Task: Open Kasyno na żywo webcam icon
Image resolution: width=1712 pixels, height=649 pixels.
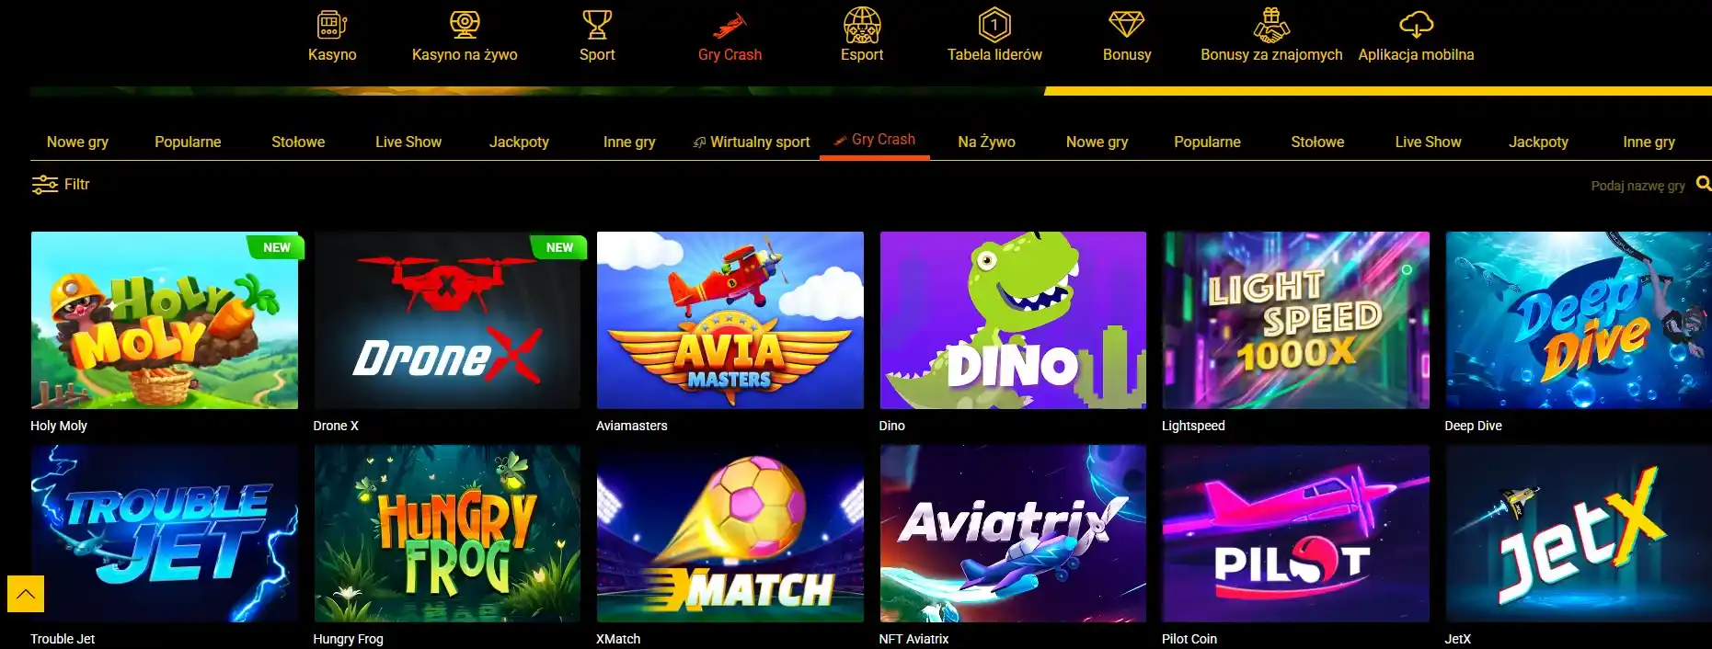Action: (465, 24)
